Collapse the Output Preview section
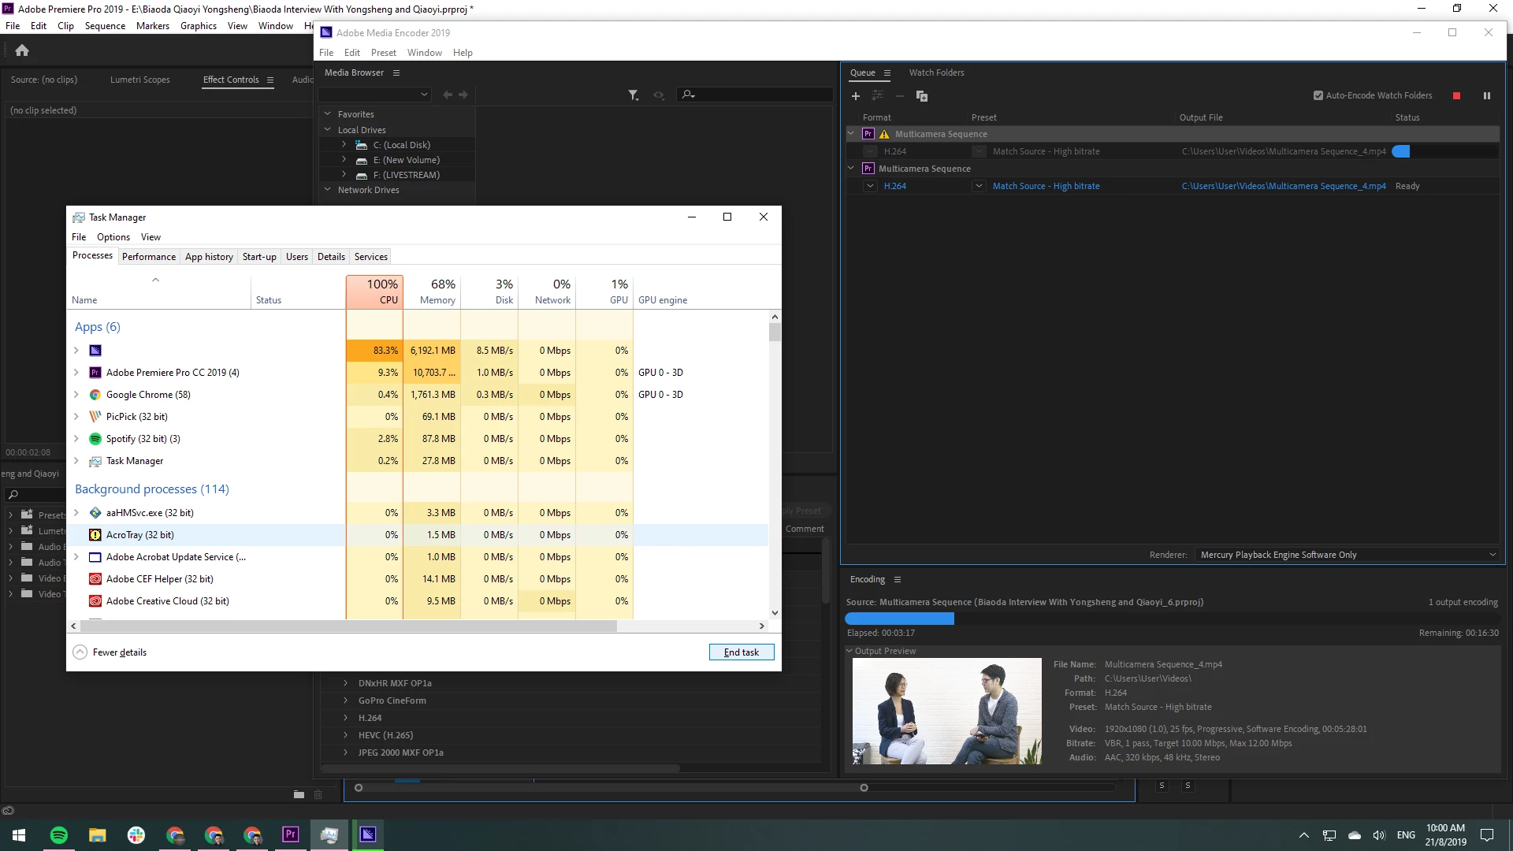This screenshot has width=1513, height=851. [x=849, y=651]
